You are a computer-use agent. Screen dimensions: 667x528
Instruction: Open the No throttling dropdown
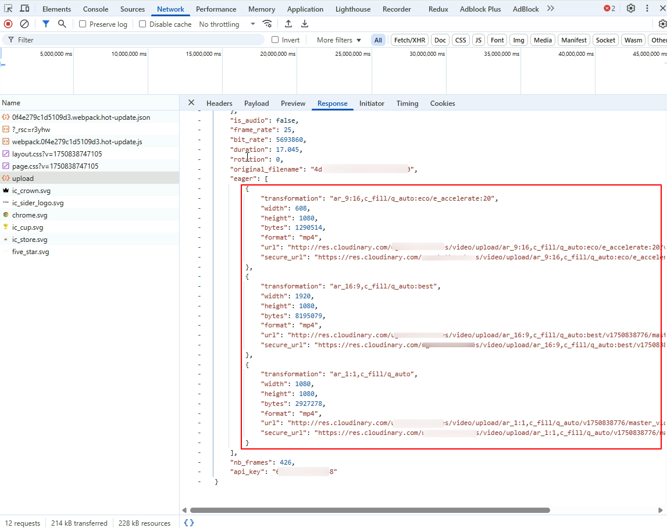point(227,24)
